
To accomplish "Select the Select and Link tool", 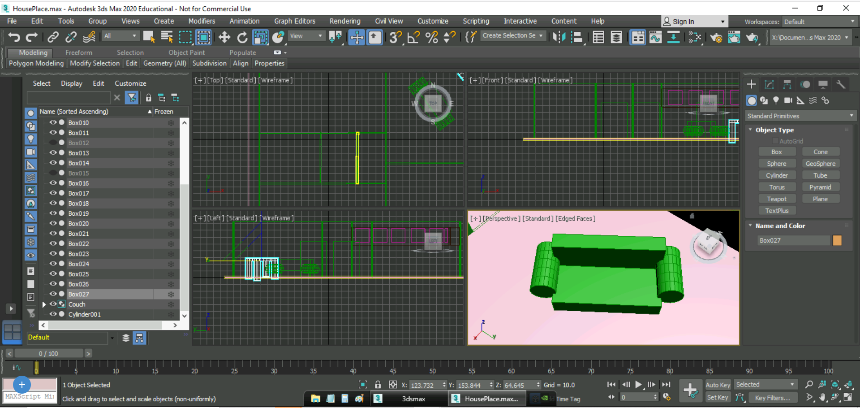I will tap(53, 37).
